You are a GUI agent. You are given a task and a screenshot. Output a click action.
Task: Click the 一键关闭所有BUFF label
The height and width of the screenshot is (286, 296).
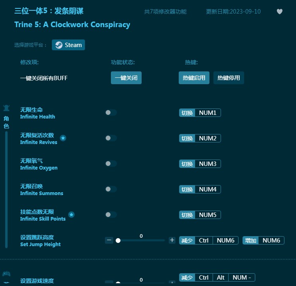(x=44, y=78)
